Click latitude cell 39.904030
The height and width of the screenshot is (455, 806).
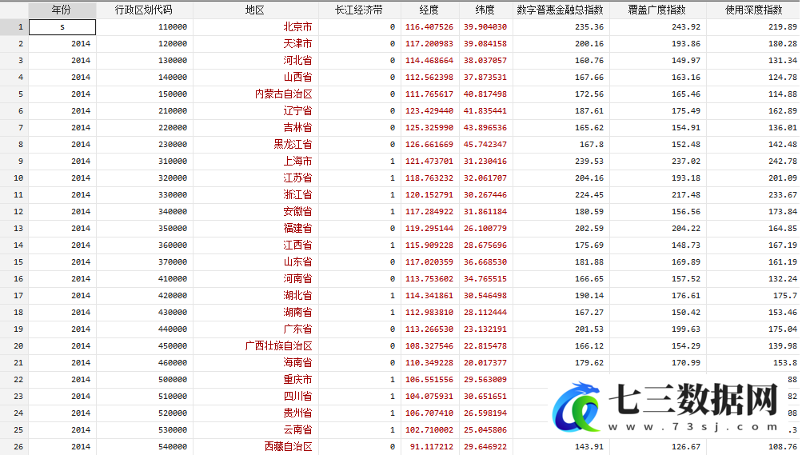[x=485, y=26]
